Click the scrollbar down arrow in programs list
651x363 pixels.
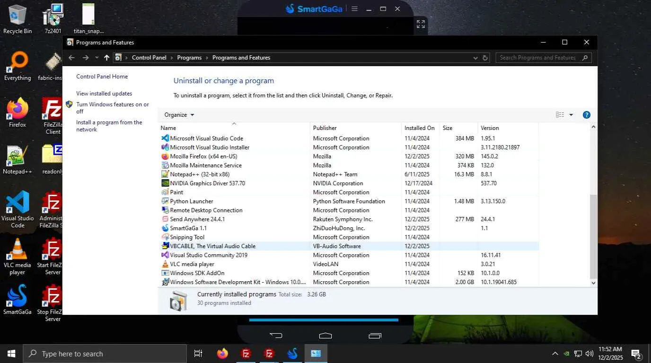[x=594, y=283]
